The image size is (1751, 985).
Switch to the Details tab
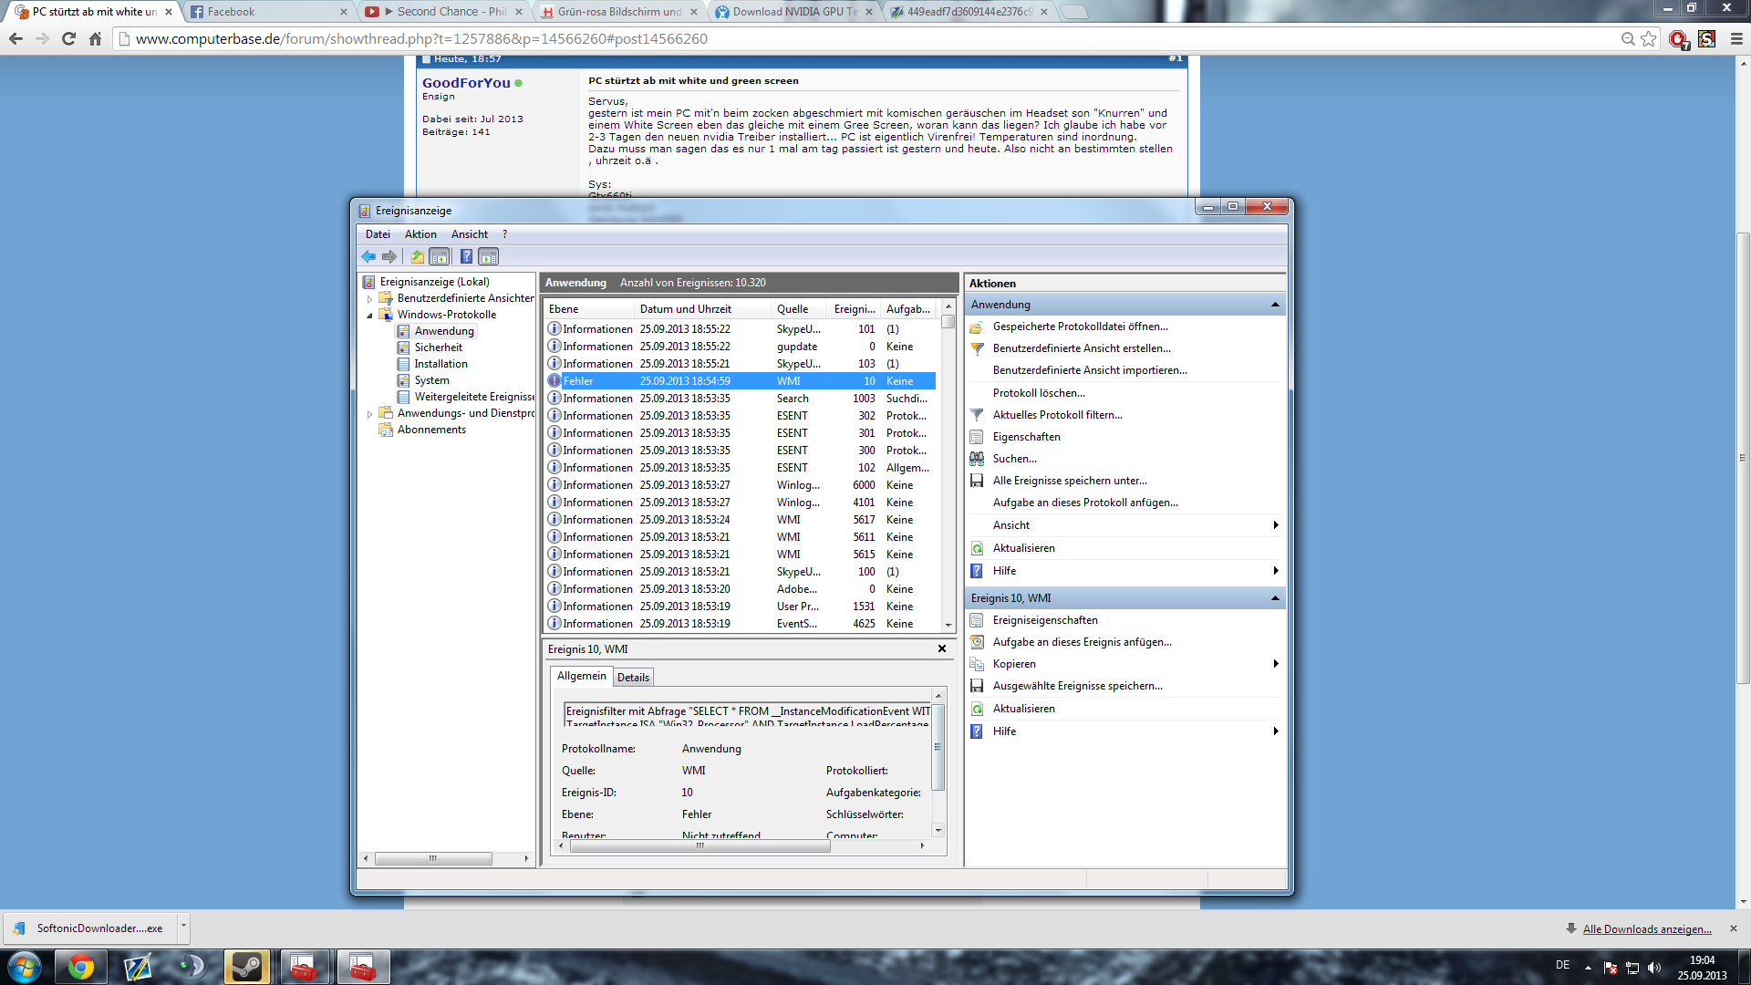(x=633, y=678)
